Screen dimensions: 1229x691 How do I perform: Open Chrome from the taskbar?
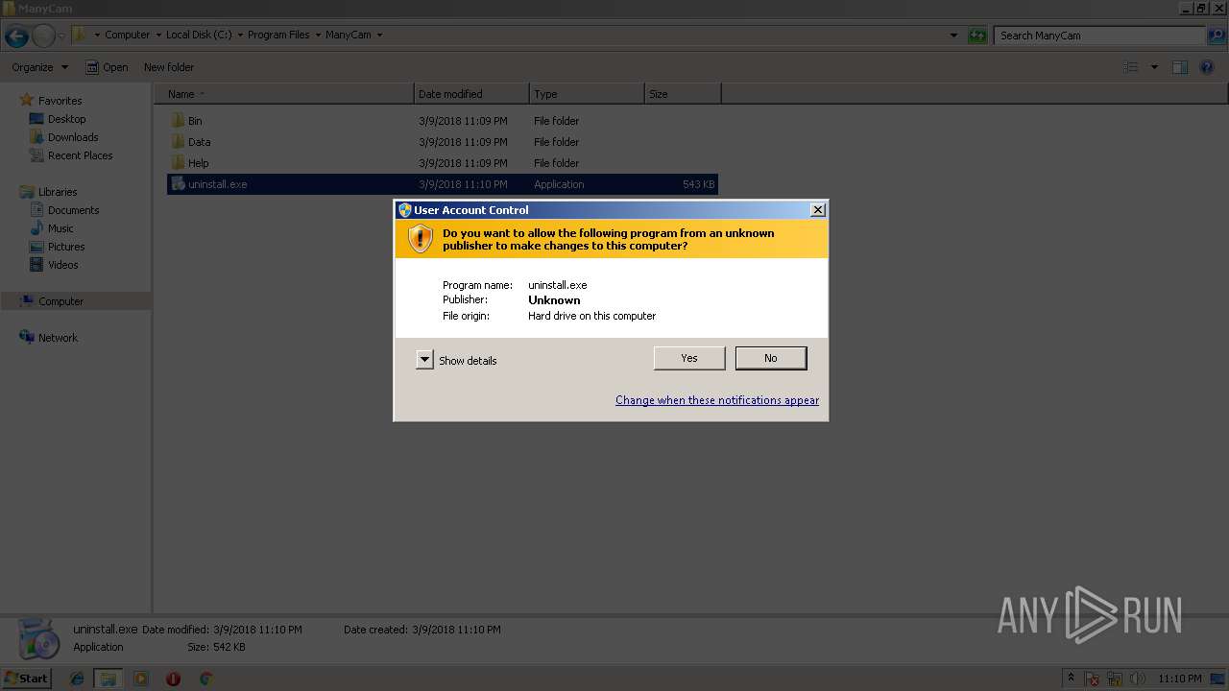pos(205,679)
